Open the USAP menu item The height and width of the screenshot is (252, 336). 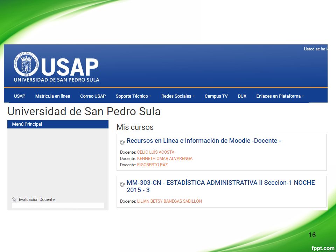20,96
